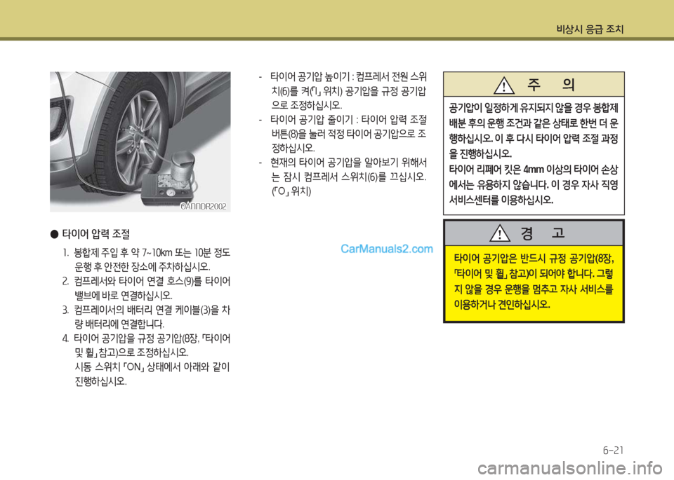Click step 1 starting with 봉합제 주입 후
The image size is (674, 480).
(146, 259)
